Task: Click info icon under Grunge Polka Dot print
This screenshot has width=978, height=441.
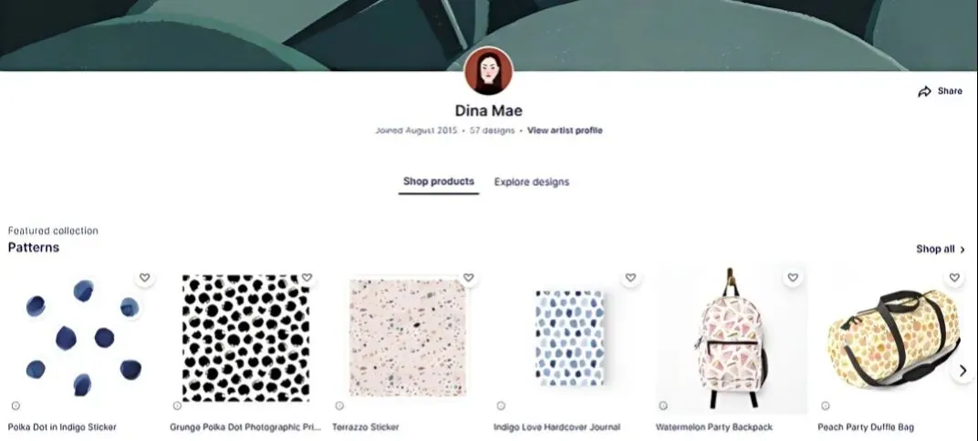Action: point(177,405)
